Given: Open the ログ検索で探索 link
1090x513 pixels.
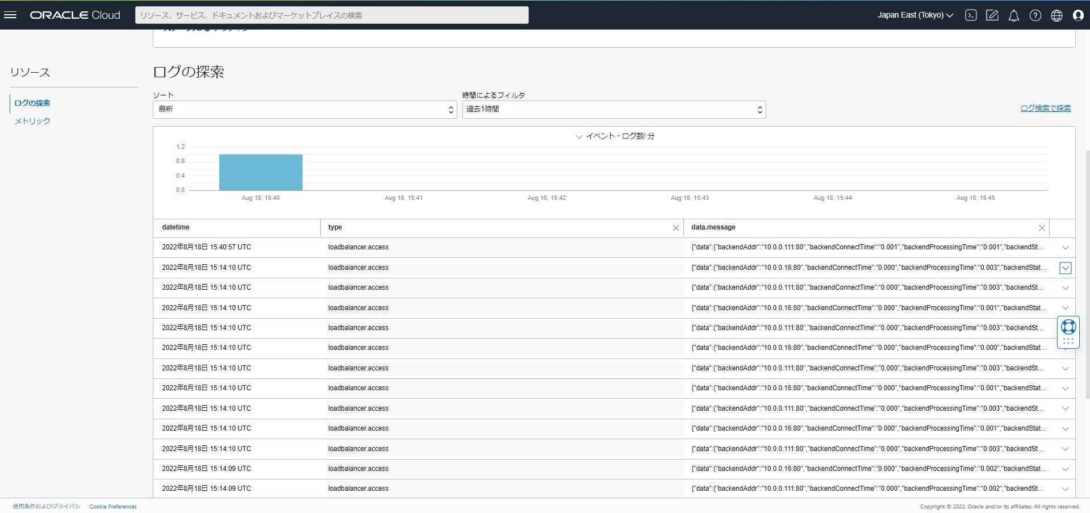Looking at the screenshot, I should click(1045, 108).
